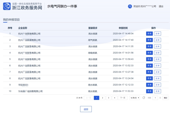Log out via 退出 link
170x113 pixels.
point(161,6)
